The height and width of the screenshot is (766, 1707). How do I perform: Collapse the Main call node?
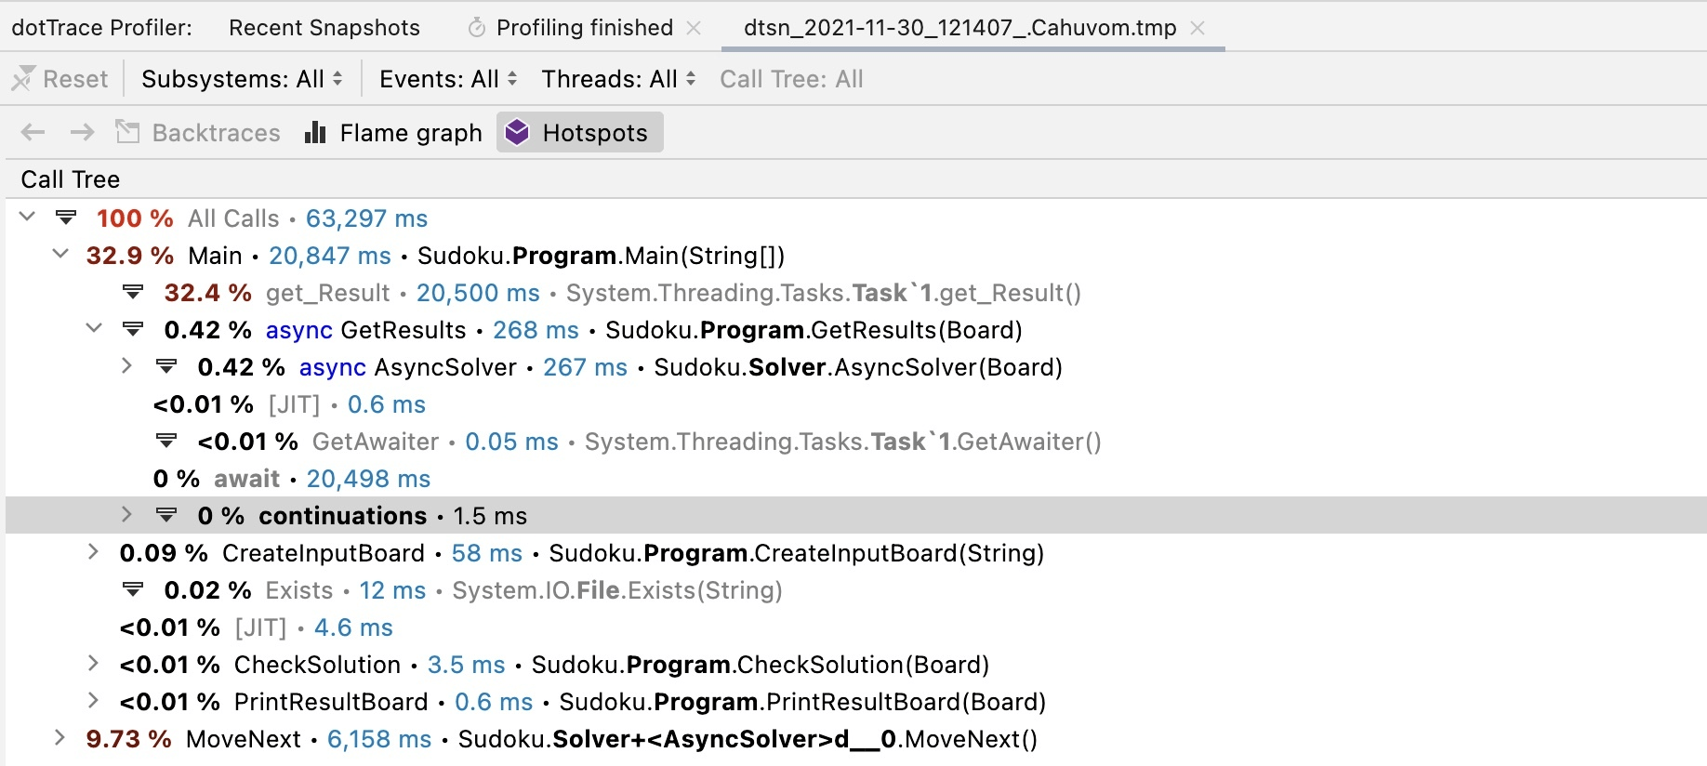pos(60,255)
